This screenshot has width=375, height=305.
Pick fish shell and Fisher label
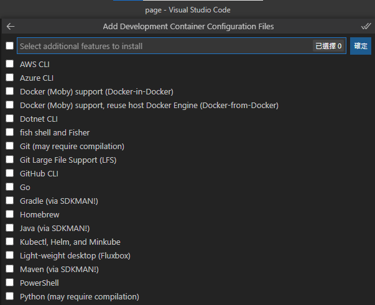click(55, 132)
